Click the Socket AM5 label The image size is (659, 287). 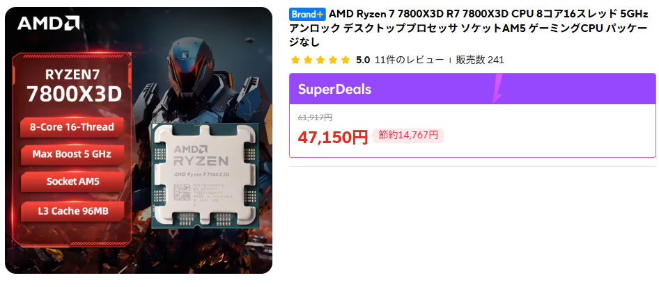tap(72, 182)
